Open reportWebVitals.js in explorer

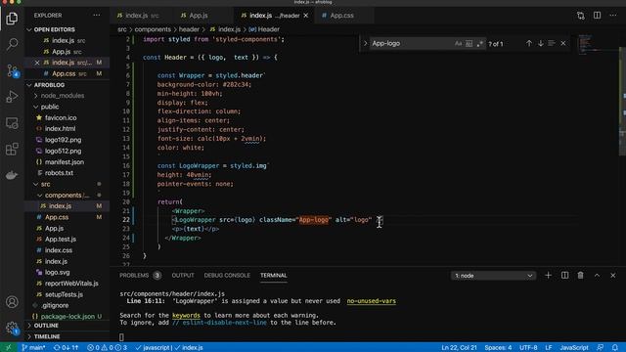coord(71,284)
